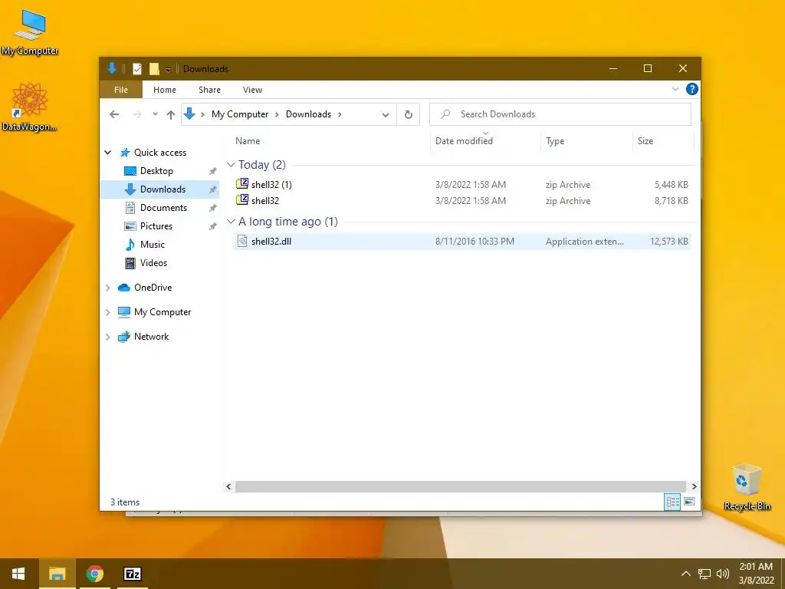Show hidden system tray icons
The height and width of the screenshot is (589, 785).
(x=686, y=574)
